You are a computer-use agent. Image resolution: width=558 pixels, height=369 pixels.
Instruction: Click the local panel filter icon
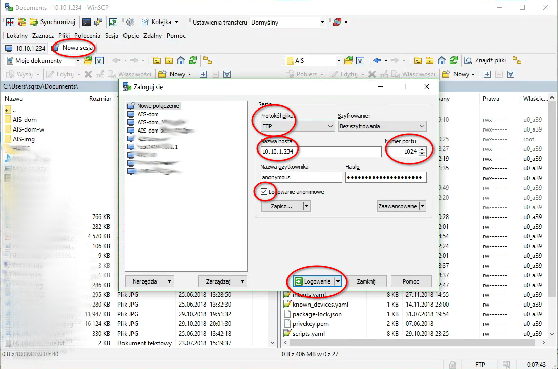(x=99, y=61)
